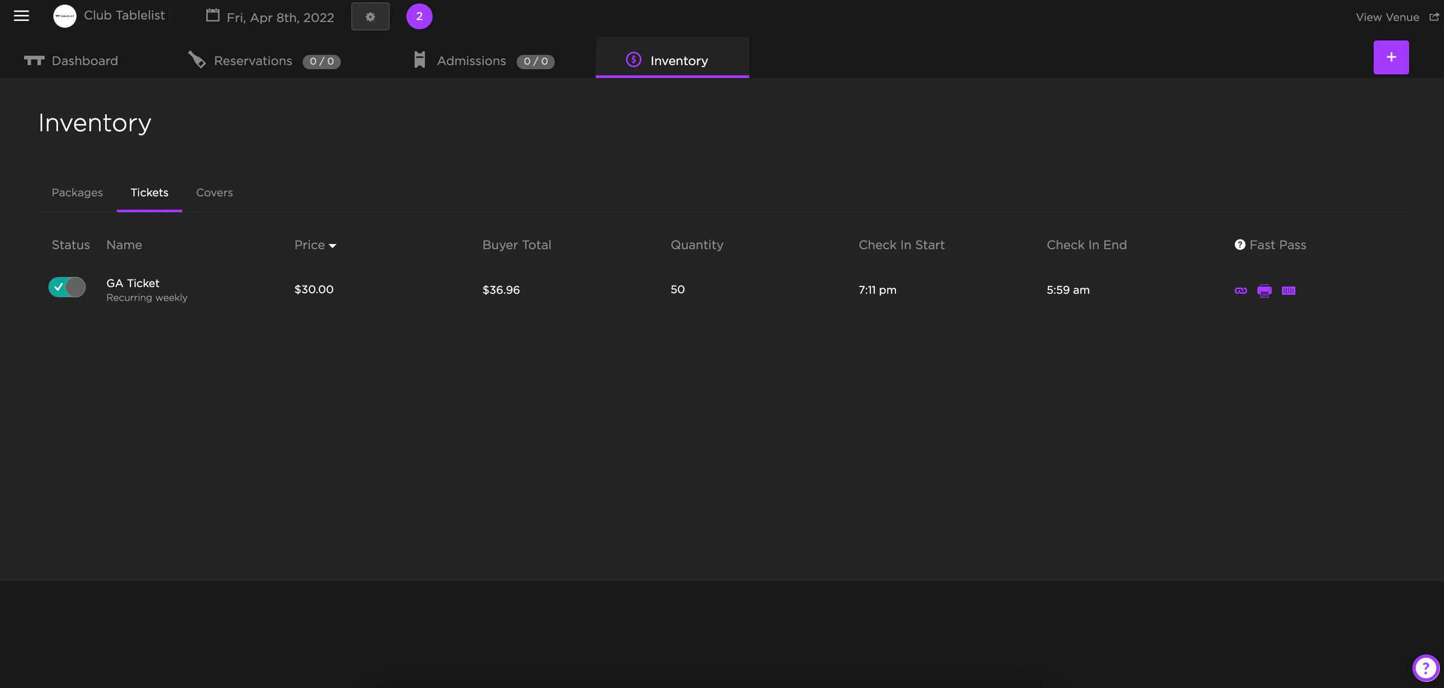Click the purple notification badge showing 2
The image size is (1444, 688).
419,16
